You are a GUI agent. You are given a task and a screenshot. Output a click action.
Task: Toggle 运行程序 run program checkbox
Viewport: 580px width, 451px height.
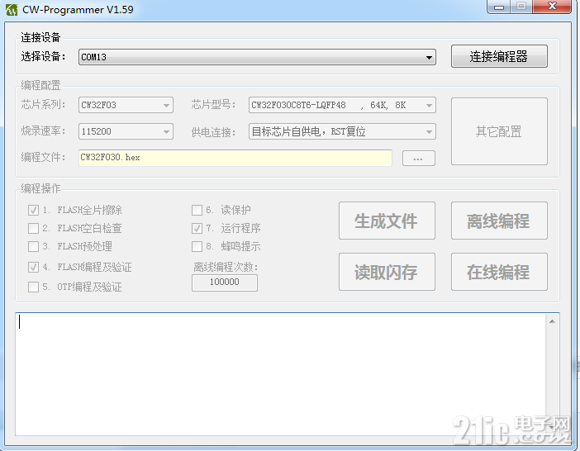pyautogui.click(x=197, y=228)
